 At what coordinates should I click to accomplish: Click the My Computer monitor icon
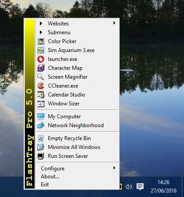point(41,117)
